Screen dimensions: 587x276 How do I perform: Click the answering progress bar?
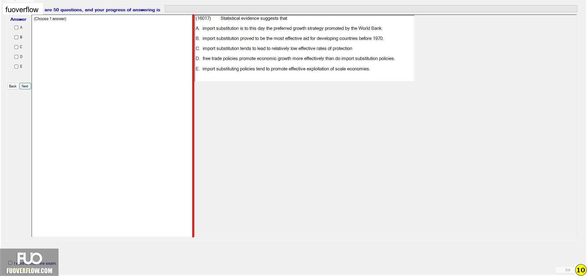[x=371, y=9]
